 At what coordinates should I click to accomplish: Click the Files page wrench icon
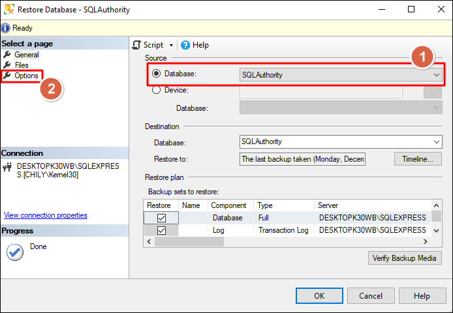(7, 65)
